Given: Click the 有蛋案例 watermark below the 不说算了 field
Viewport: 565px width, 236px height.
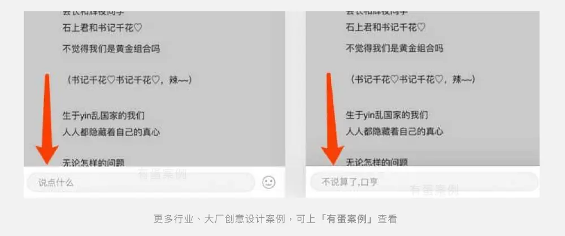Looking at the screenshot, I should [x=434, y=190].
